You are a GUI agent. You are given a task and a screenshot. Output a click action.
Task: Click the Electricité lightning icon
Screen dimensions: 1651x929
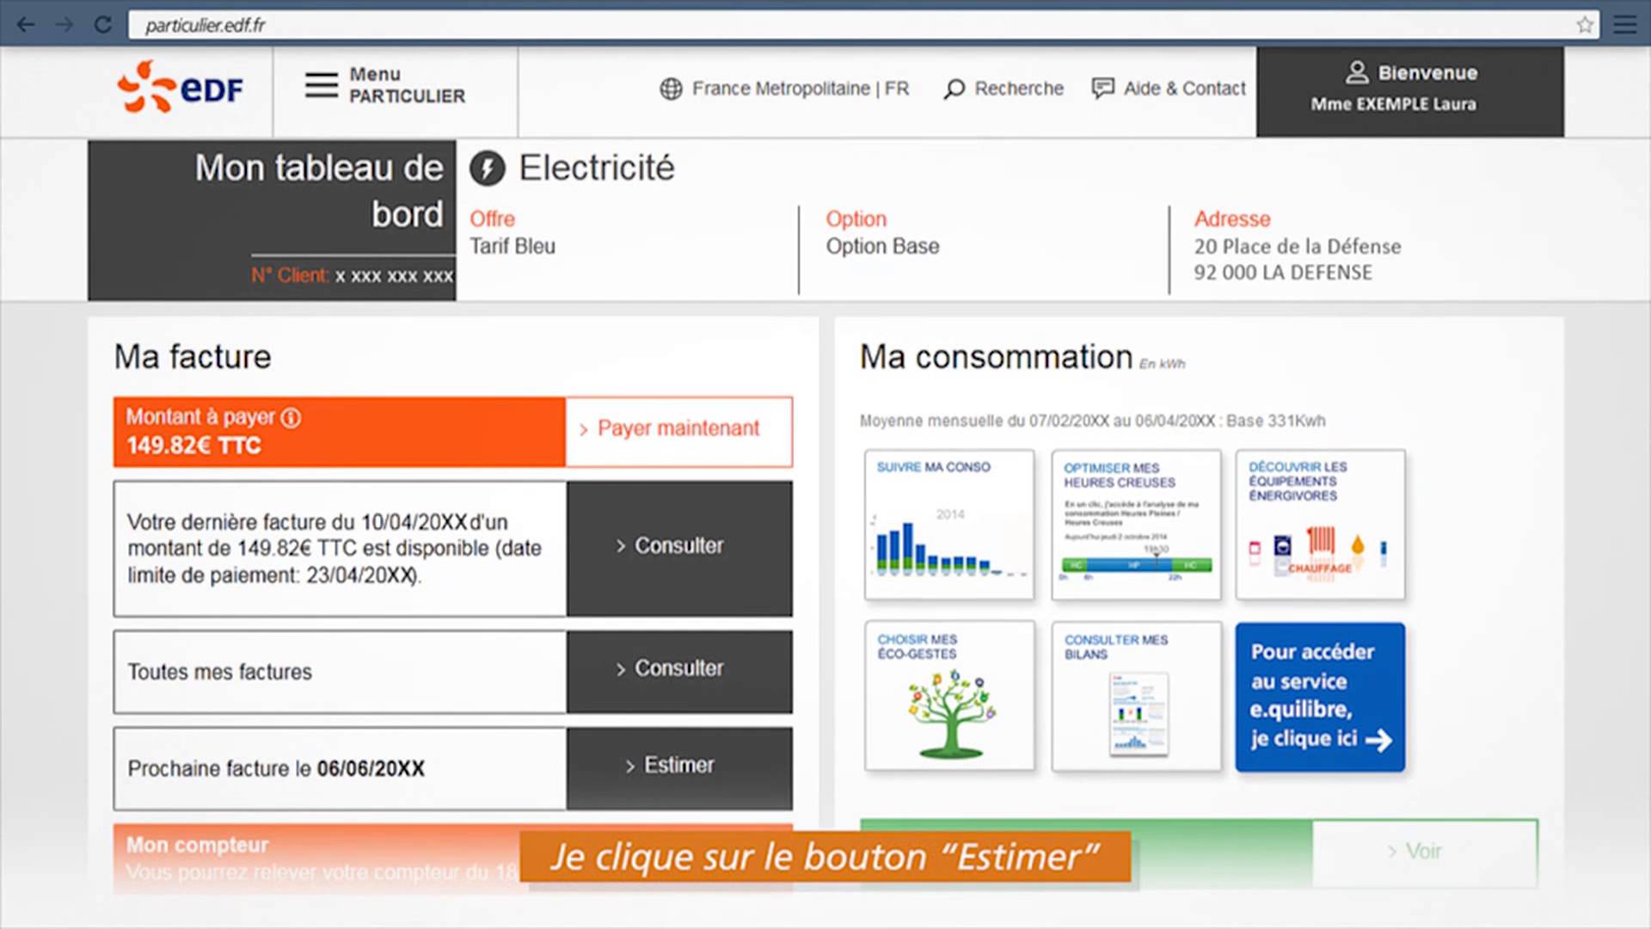(x=488, y=169)
